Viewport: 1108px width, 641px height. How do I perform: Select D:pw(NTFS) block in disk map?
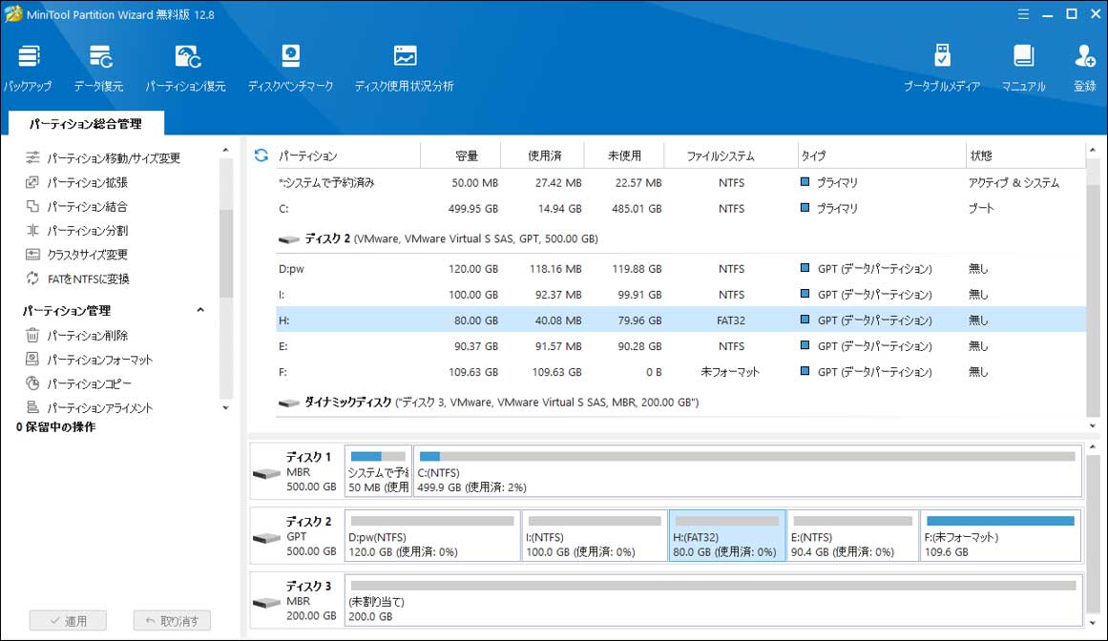(432, 536)
